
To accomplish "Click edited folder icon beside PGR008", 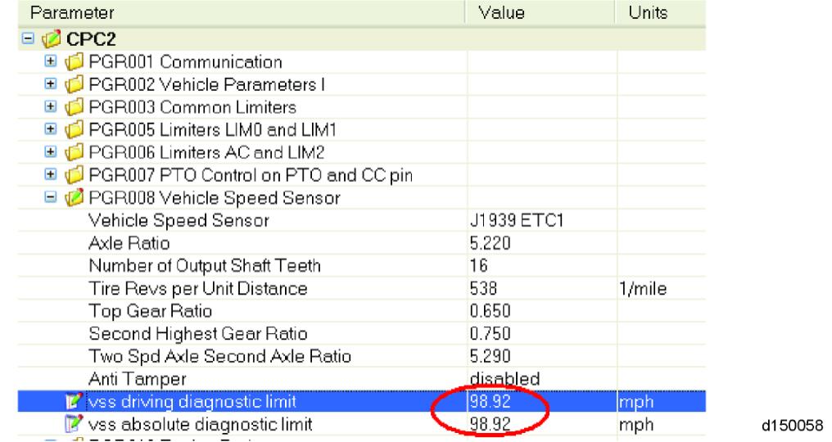I will pos(75,197).
